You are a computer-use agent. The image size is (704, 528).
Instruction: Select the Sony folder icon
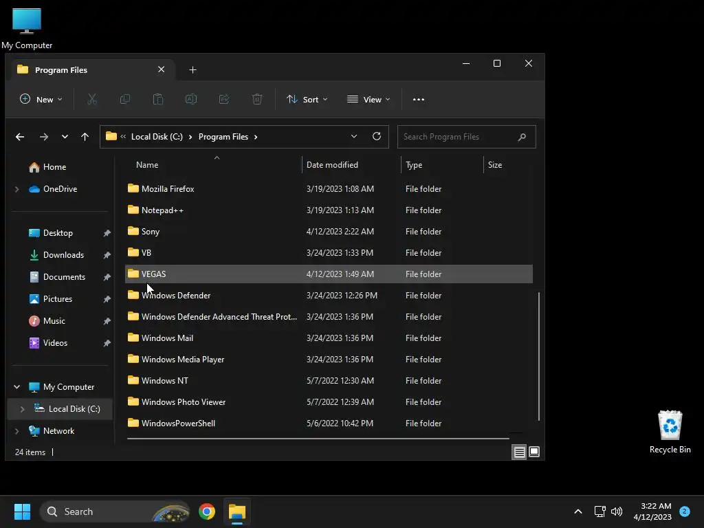click(x=133, y=231)
